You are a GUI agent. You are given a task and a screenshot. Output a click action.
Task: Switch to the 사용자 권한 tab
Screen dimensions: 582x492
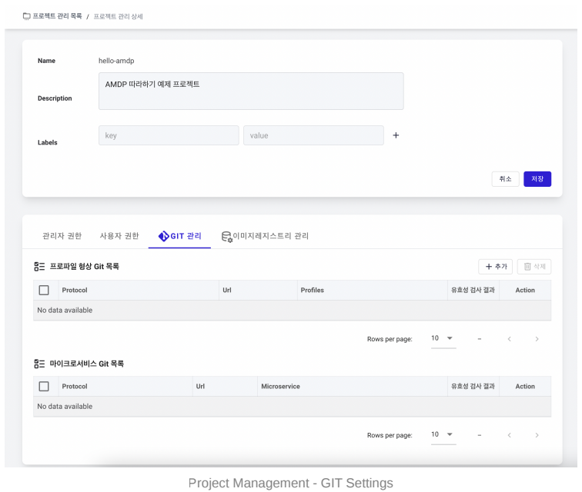[x=119, y=236]
